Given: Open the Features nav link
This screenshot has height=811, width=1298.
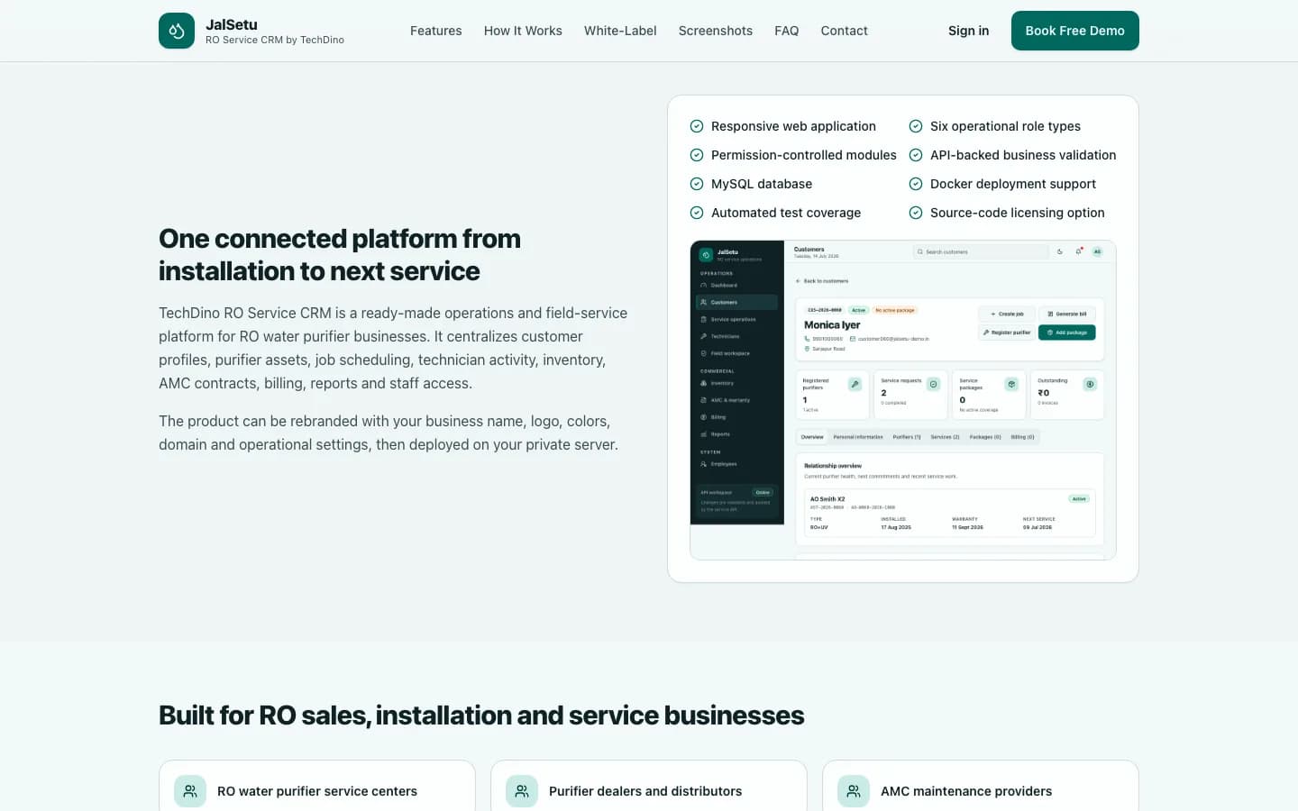Looking at the screenshot, I should point(436,31).
